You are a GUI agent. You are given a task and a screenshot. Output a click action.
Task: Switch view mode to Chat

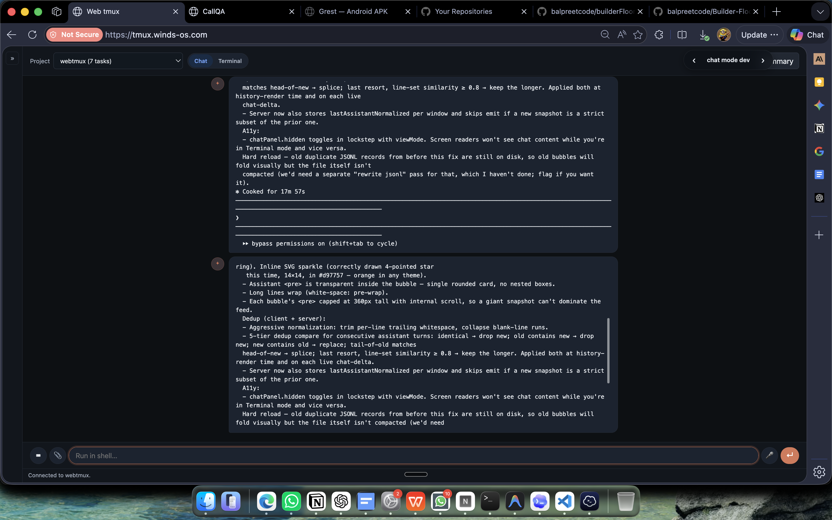200,61
